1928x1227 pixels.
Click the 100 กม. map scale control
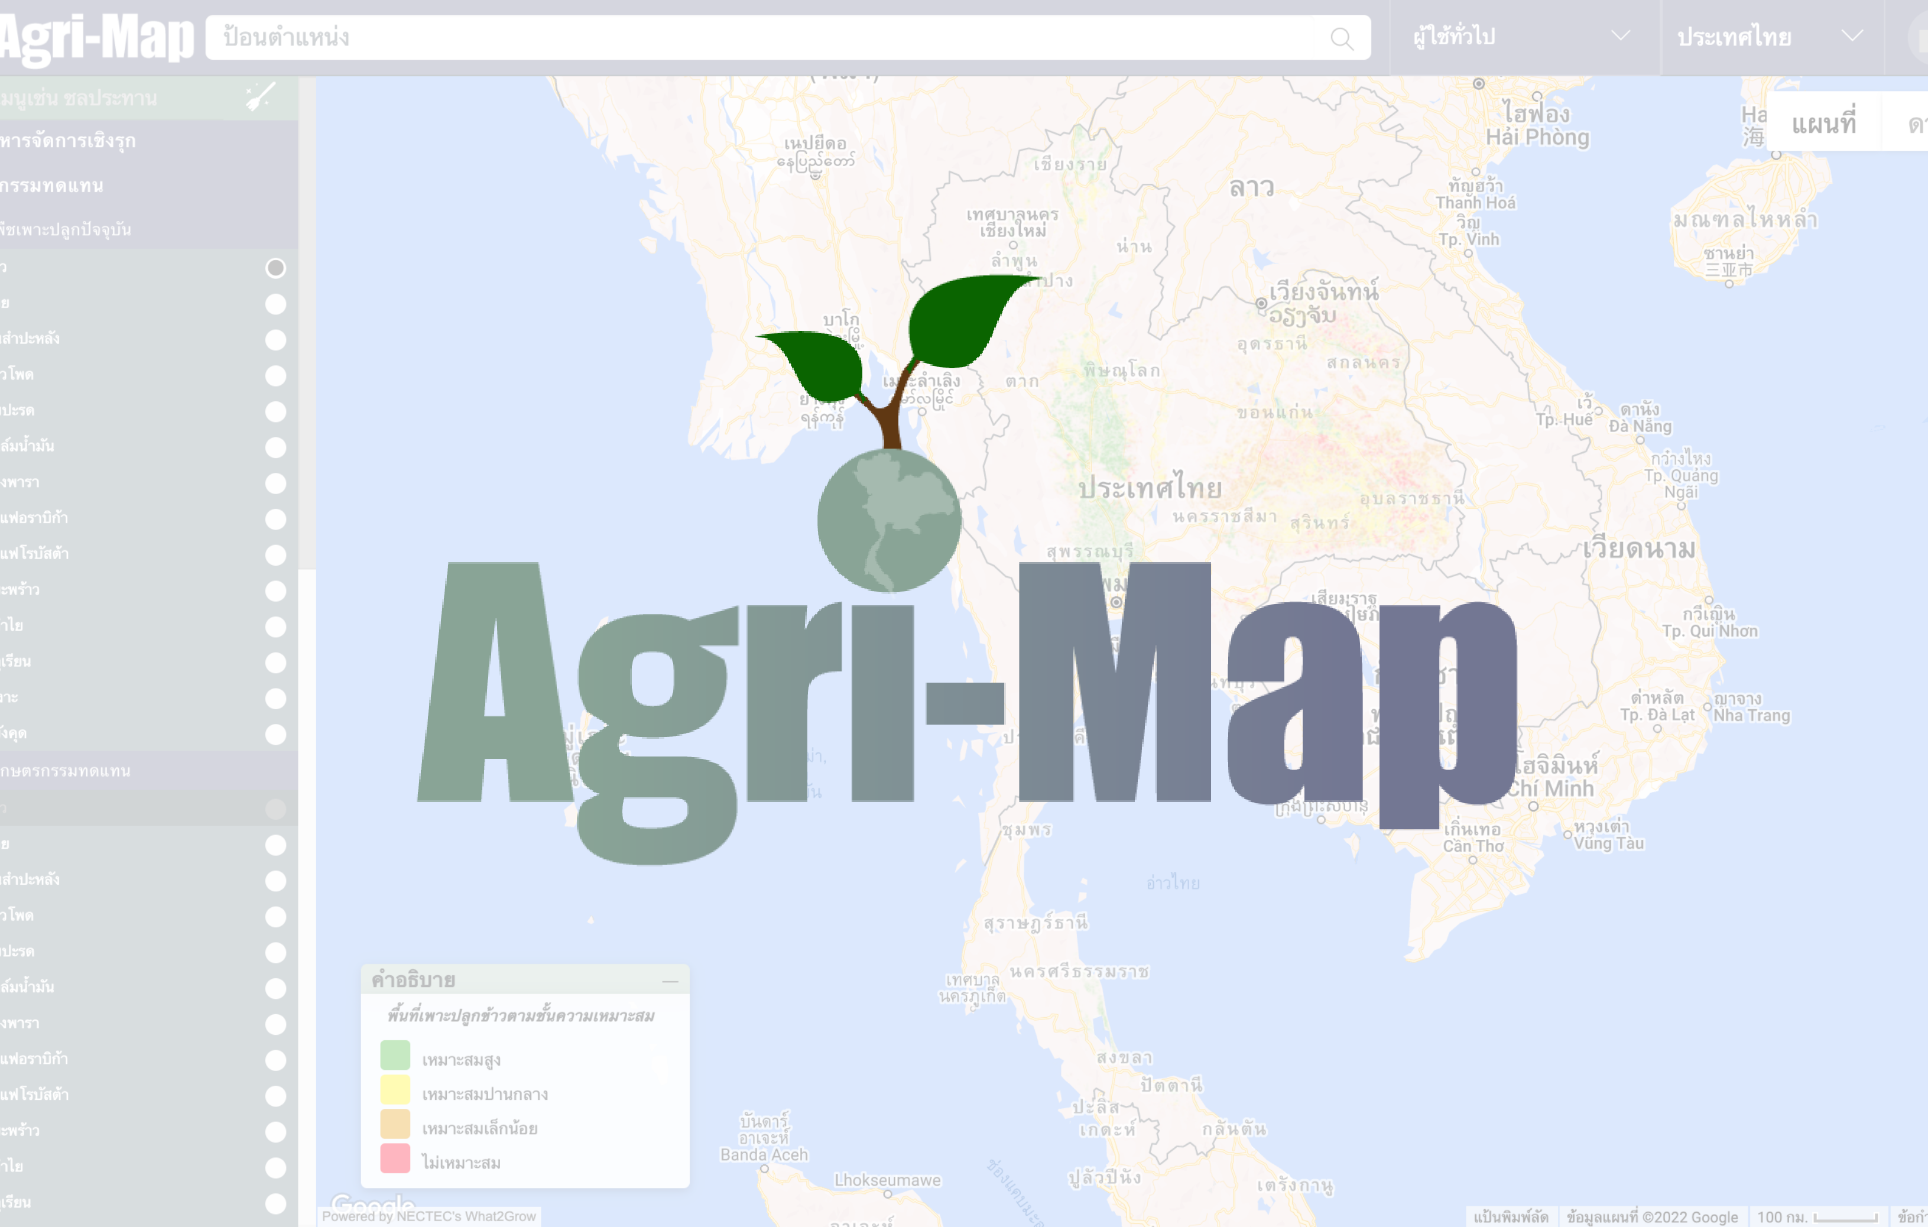click(x=1817, y=1218)
